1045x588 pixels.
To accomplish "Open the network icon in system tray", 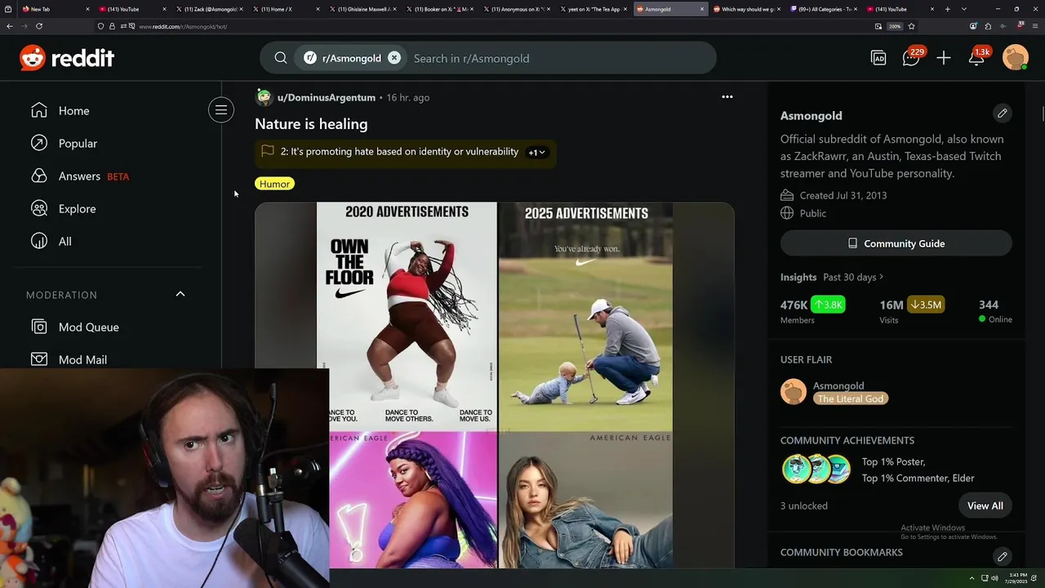I will click(984, 578).
